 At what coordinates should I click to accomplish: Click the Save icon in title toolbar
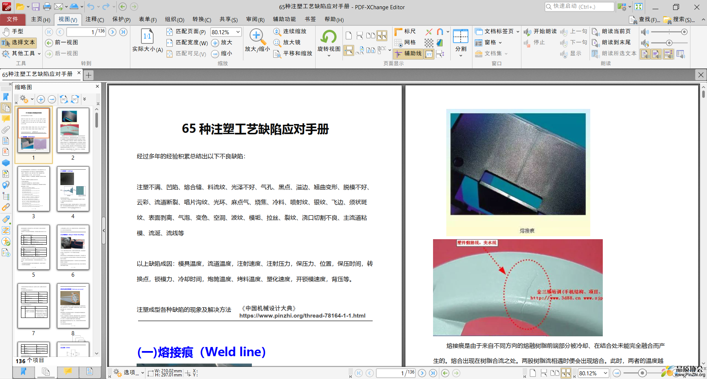pos(35,7)
